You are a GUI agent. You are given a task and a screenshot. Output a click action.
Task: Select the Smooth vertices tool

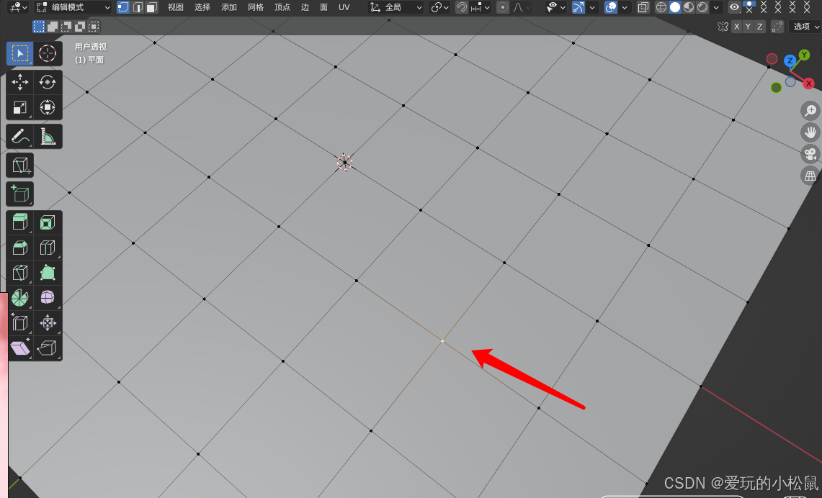coord(48,297)
